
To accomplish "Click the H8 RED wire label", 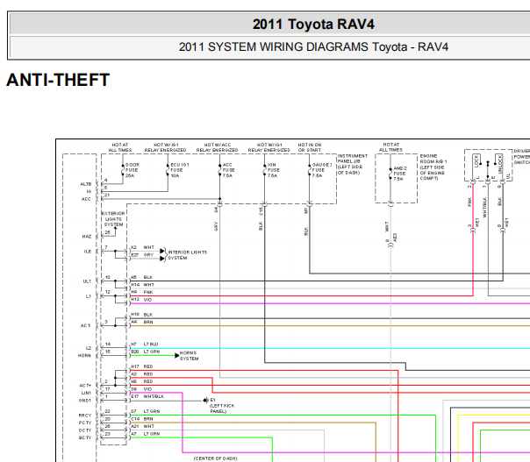I will point(142,381).
